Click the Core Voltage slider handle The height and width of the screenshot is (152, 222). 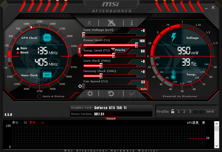tap(84, 35)
